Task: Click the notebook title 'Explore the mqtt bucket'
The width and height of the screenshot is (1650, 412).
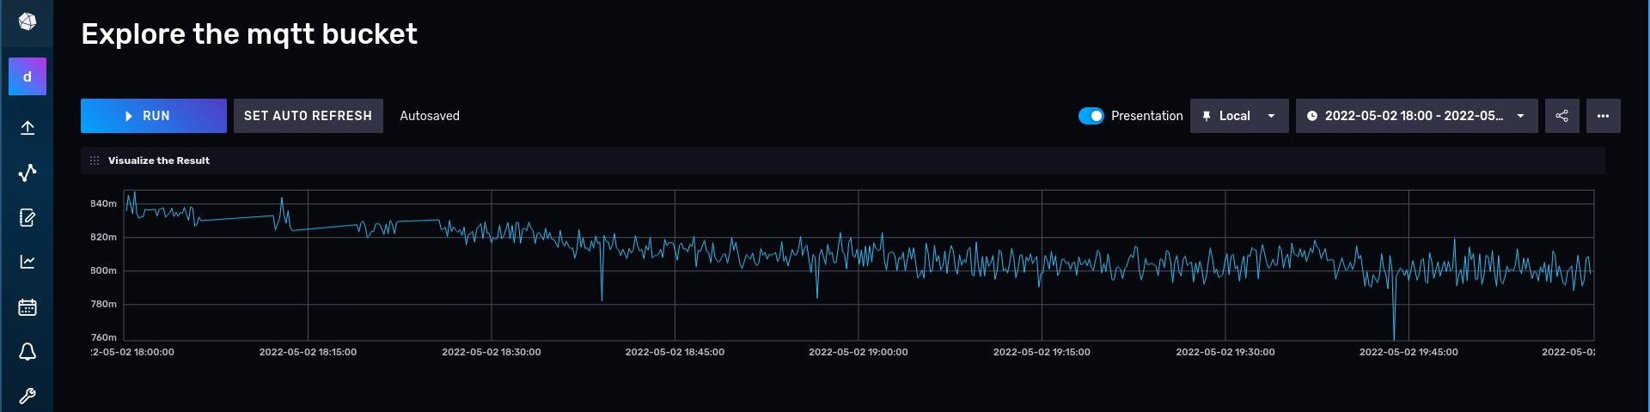Action: [x=249, y=34]
